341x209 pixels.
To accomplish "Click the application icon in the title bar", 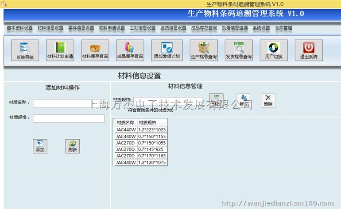I will (x=4, y=4).
